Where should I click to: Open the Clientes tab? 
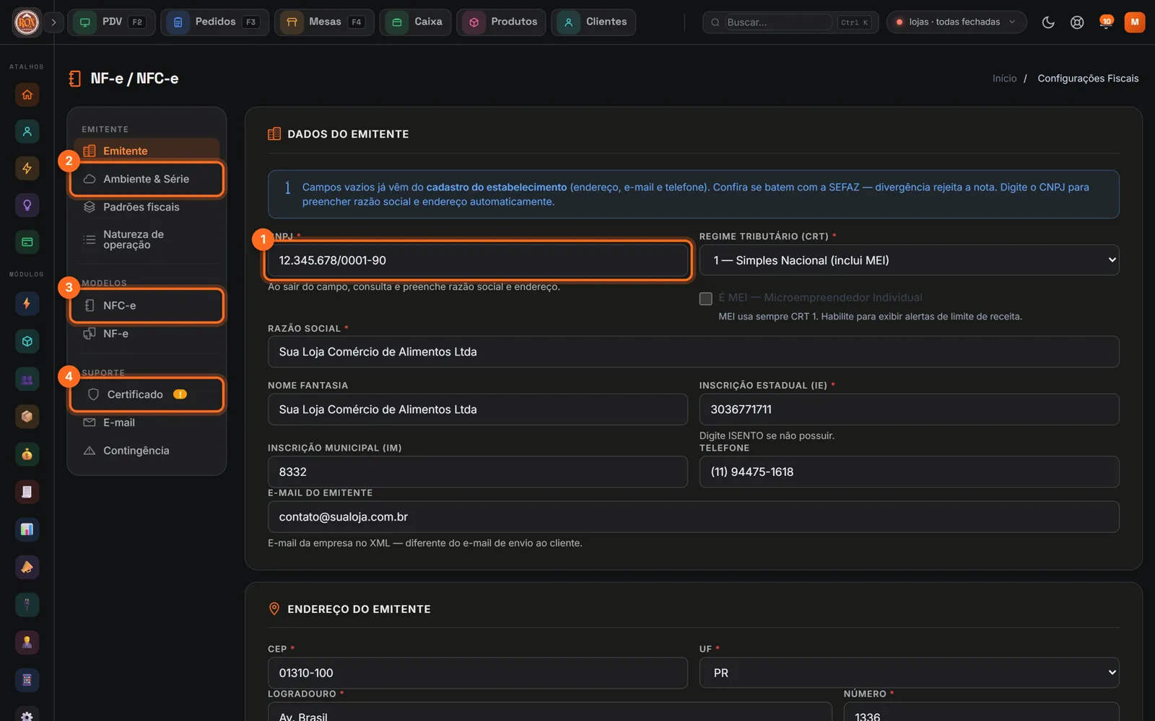tap(593, 22)
